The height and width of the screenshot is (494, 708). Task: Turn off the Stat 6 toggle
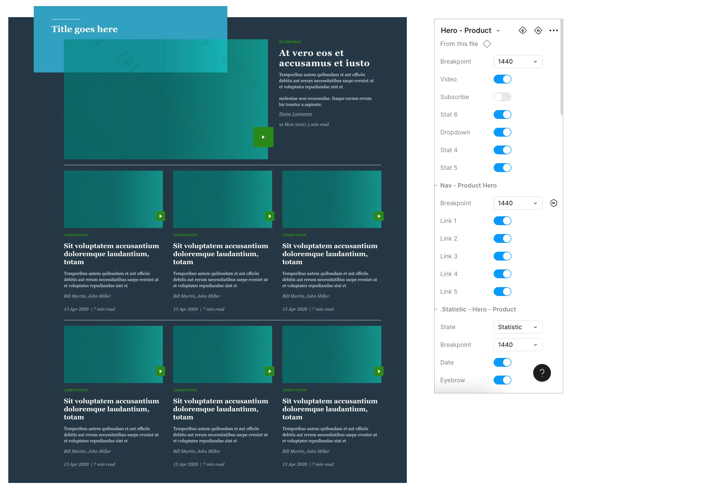(502, 115)
